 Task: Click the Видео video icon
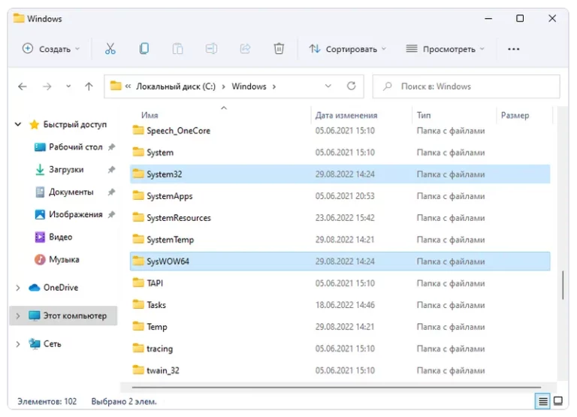40,237
